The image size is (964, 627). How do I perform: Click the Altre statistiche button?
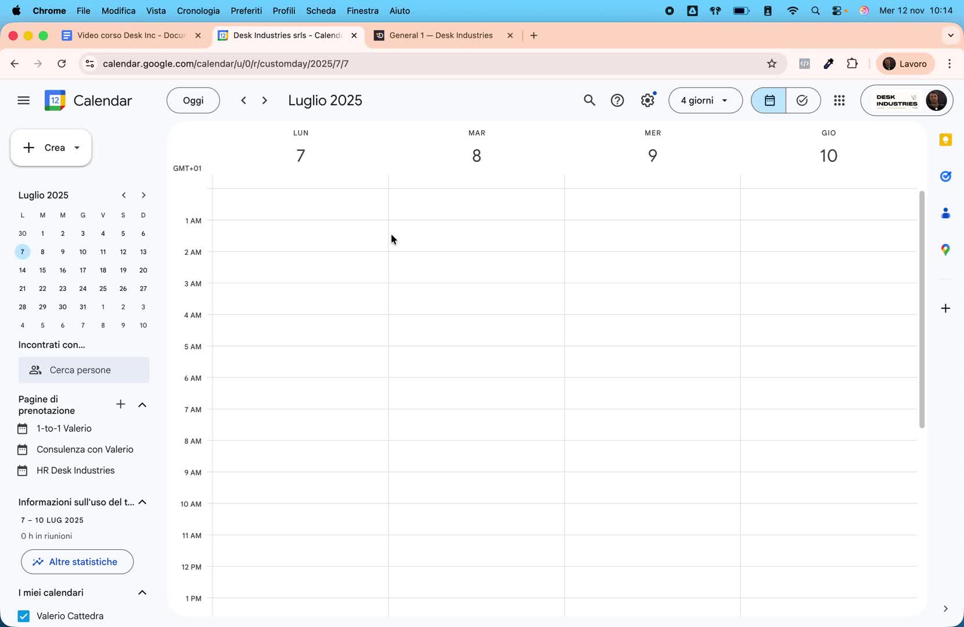(77, 562)
